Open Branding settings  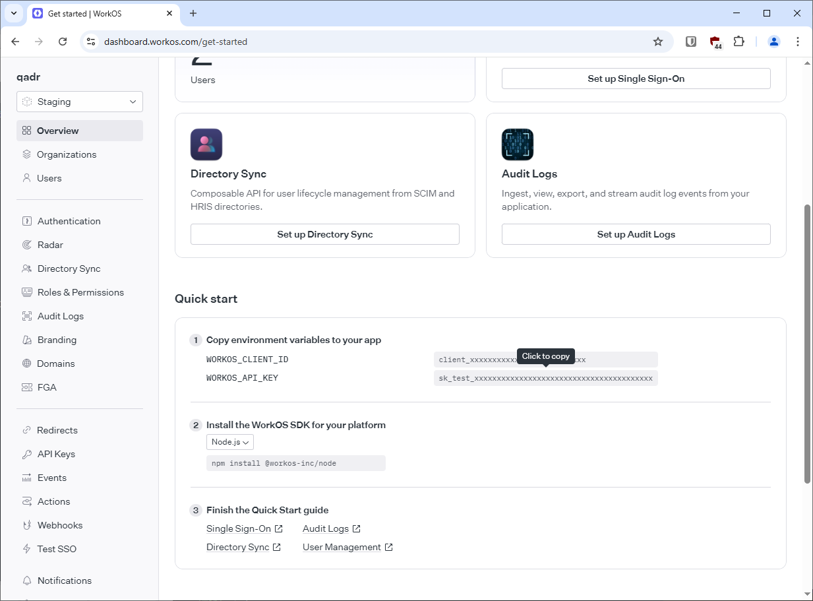[55, 339]
